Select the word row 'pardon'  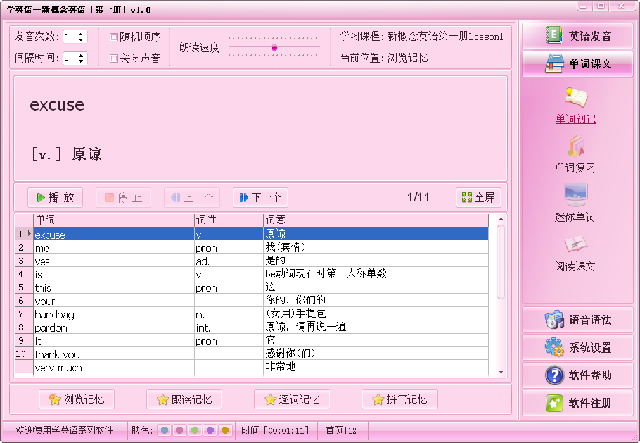(252, 327)
